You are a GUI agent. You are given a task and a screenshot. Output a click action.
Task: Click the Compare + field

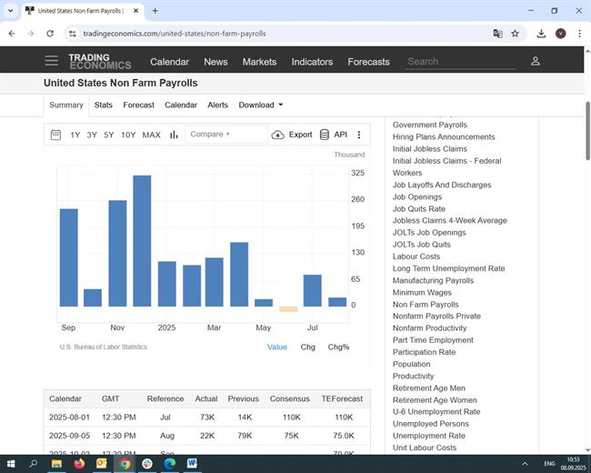(226, 135)
